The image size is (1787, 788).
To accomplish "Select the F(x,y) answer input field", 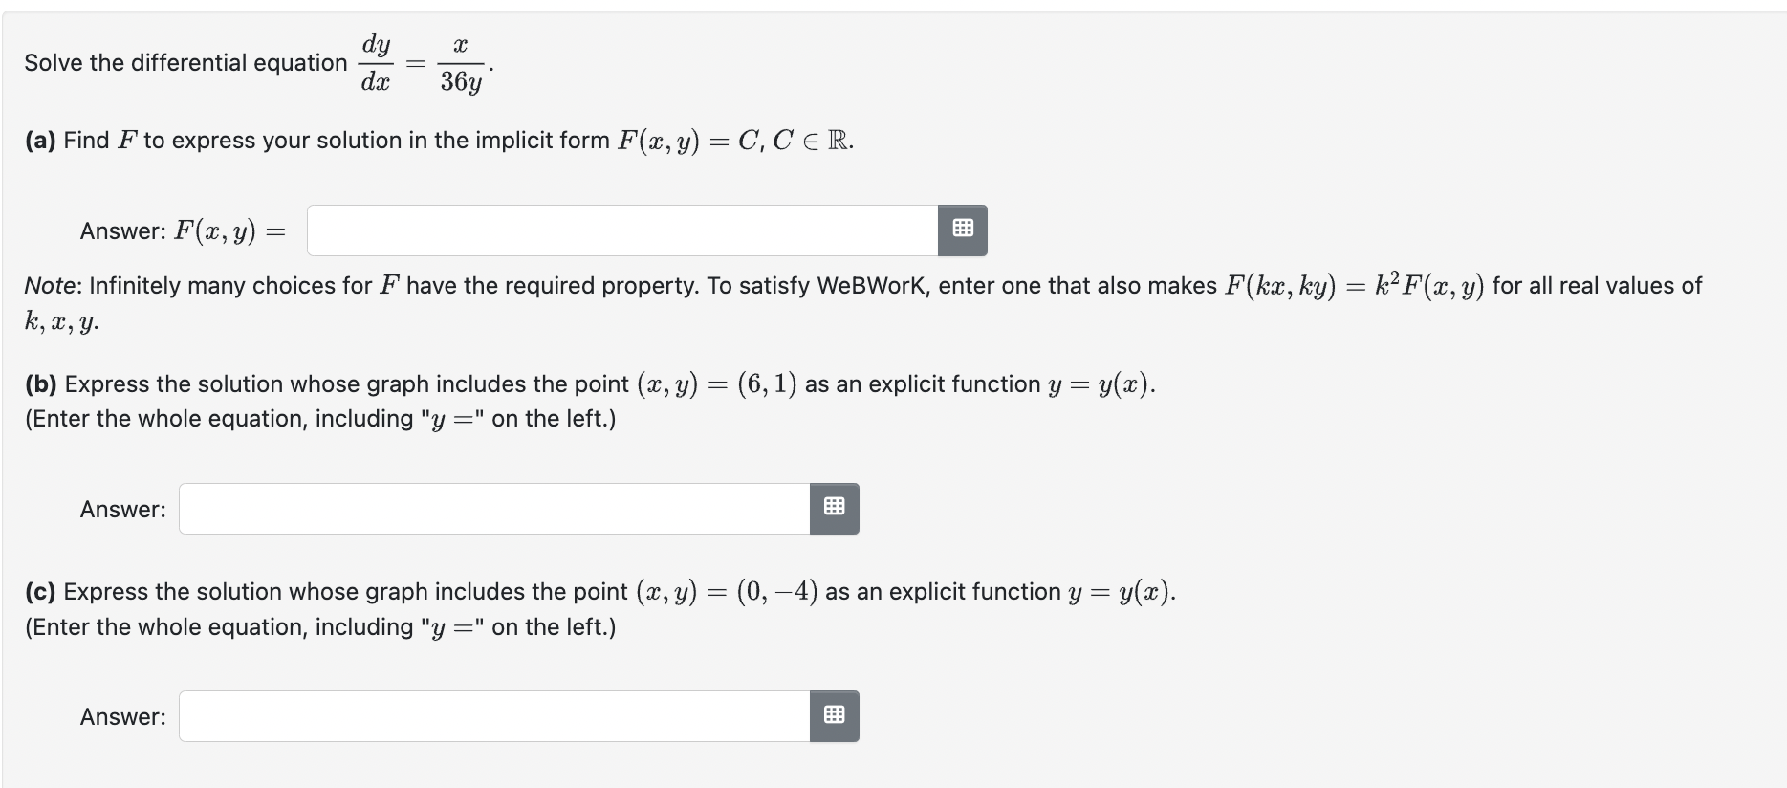I will point(621,230).
